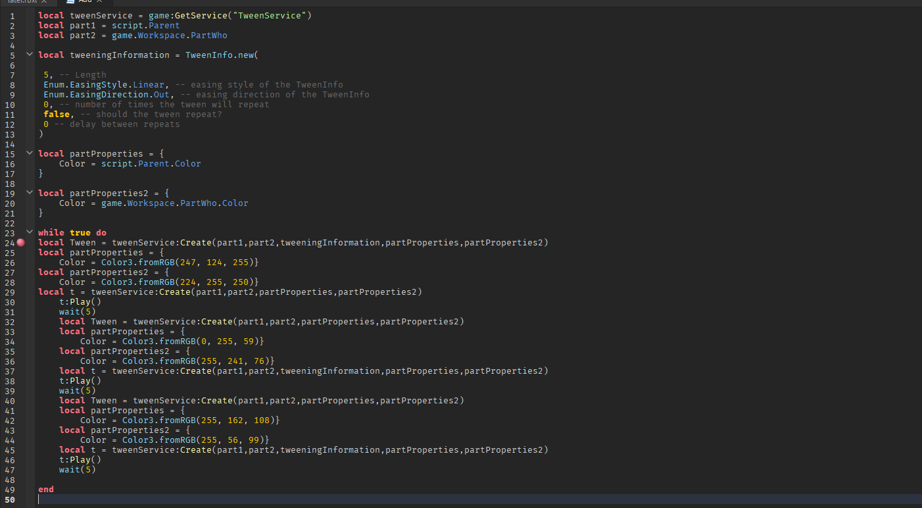
Task: Collapse the while true do loop
Action: tap(29, 233)
